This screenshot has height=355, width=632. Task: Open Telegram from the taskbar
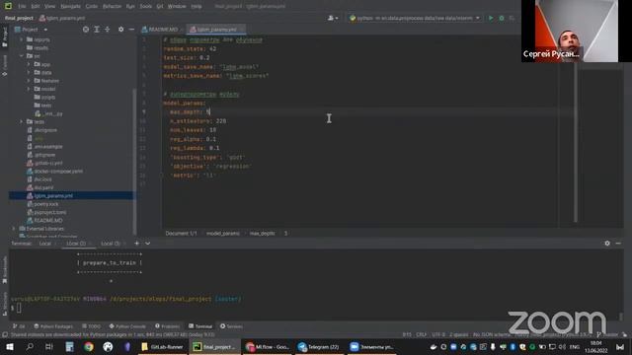(x=319, y=347)
